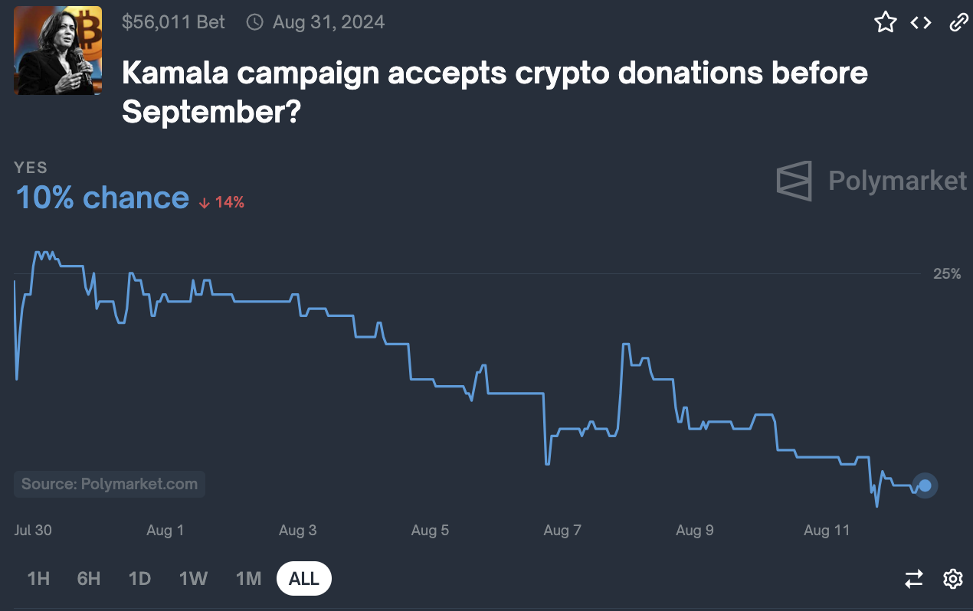Click the Polymarket logo watermark
Screen dimensions: 973x611
pyautogui.click(x=872, y=181)
